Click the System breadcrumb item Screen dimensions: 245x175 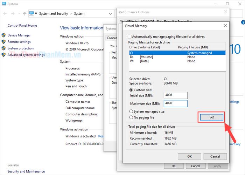click(x=79, y=14)
